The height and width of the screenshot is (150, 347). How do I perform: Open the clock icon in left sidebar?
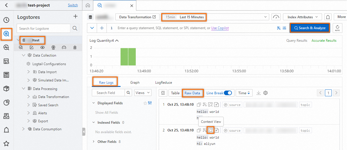(x=6, y=20)
